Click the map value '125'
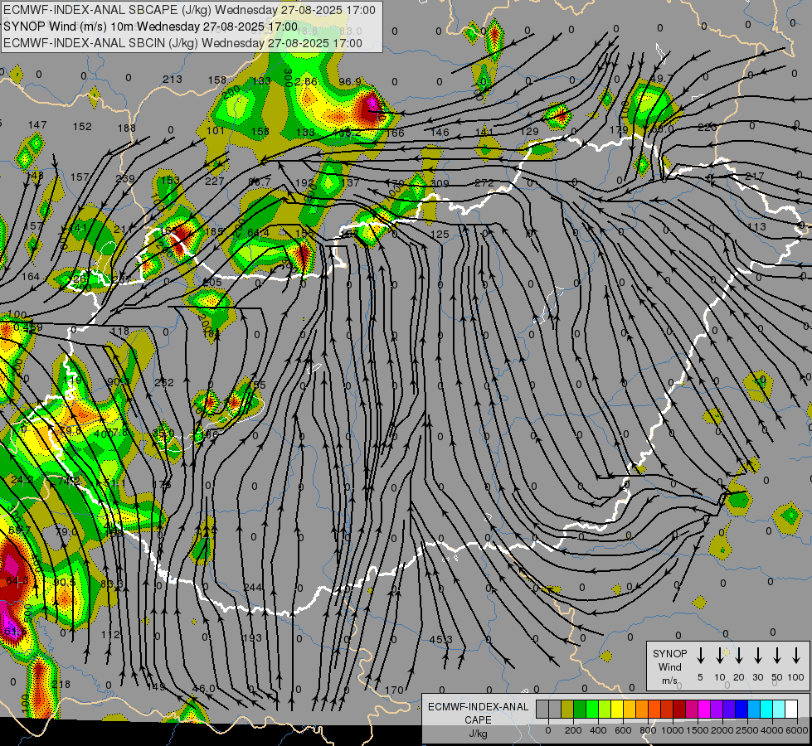The image size is (812, 746). tap(439, 235)
